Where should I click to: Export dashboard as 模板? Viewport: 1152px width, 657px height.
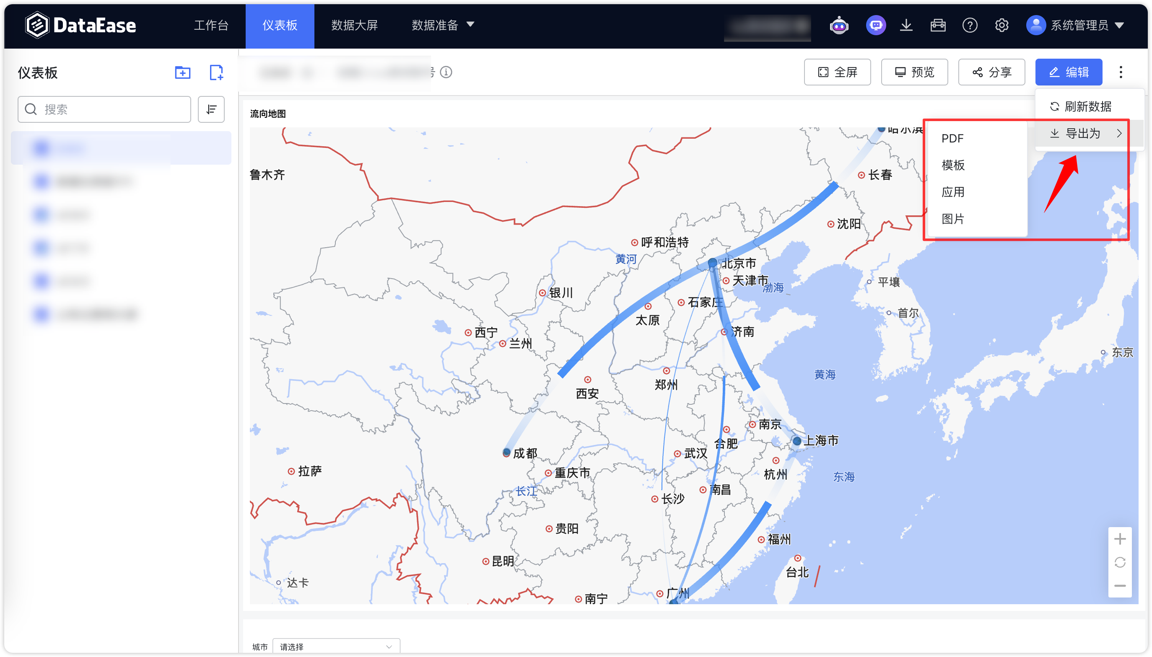point(953,165)
